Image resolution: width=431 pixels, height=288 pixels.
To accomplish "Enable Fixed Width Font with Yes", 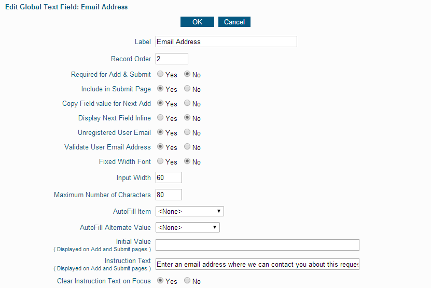I will tap(160, 161).
